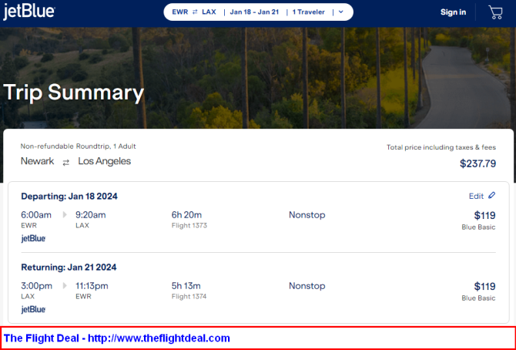Click the departing flight '$119' price
The height and width of the screenshot is (350, 516).
pyautogui.click(x=484, y=215)
